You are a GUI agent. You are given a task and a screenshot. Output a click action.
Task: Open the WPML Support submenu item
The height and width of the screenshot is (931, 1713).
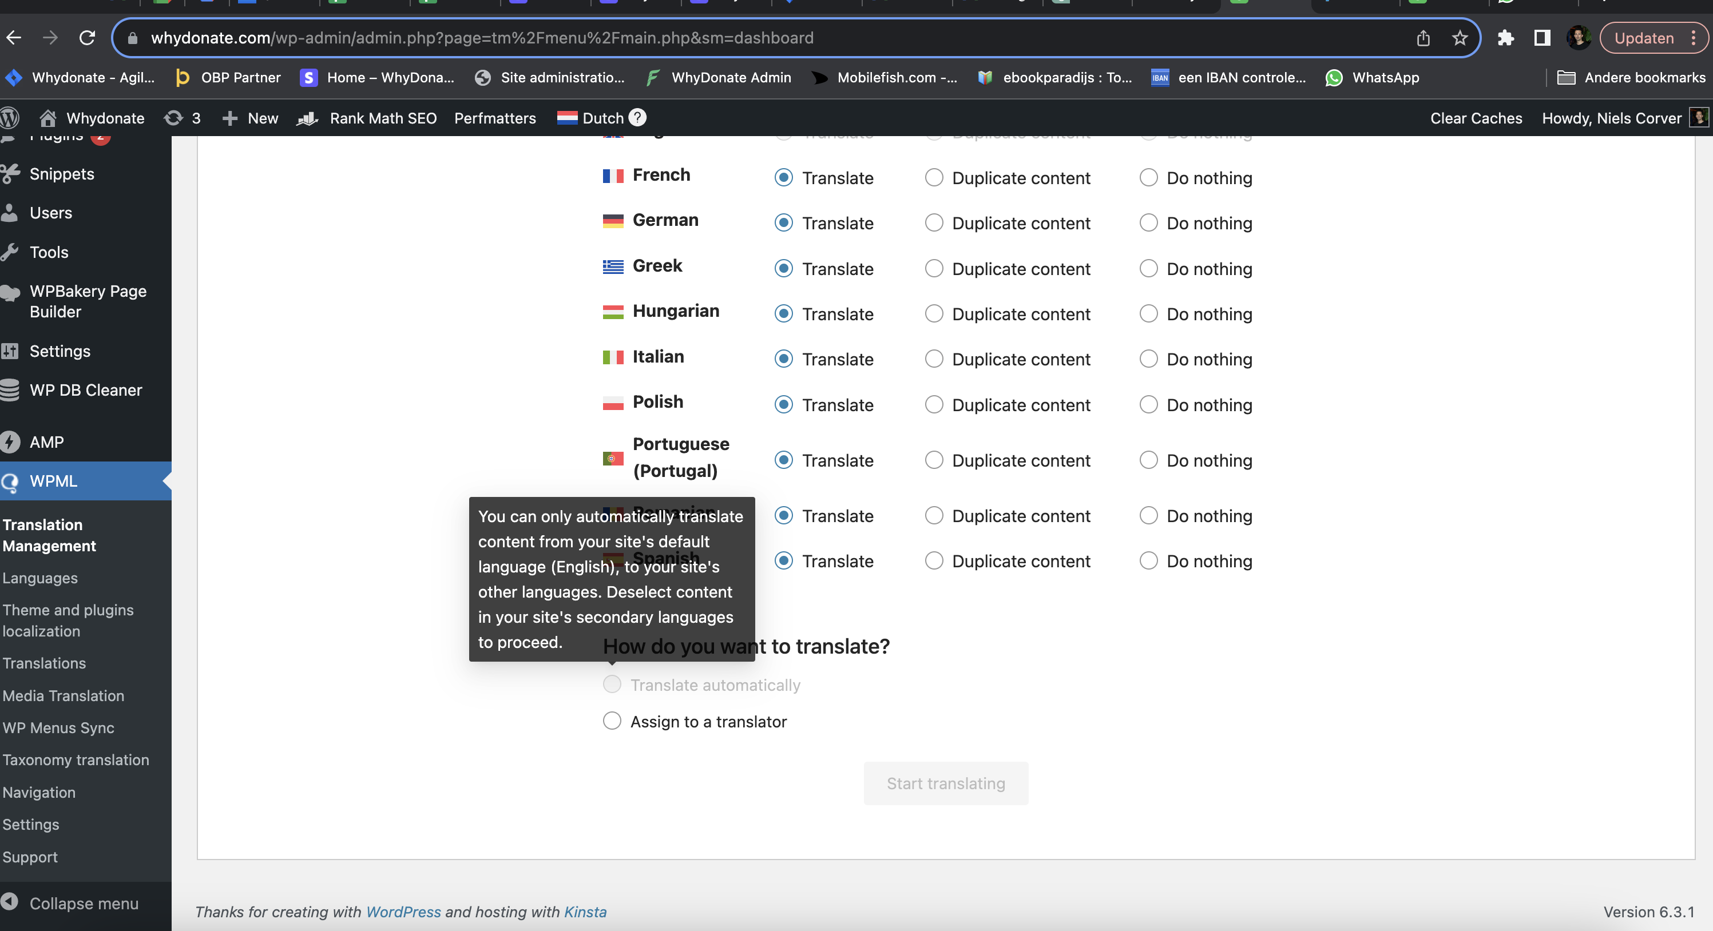[30, 857]
